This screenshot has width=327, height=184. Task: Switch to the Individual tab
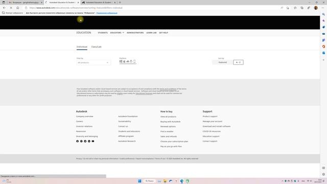pyautogui.click(x=82, y=47)
